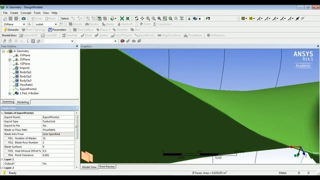Switch to the Modeling tab

pos(23,102)
